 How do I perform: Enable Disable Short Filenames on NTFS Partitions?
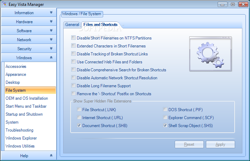tap(73, 38)
